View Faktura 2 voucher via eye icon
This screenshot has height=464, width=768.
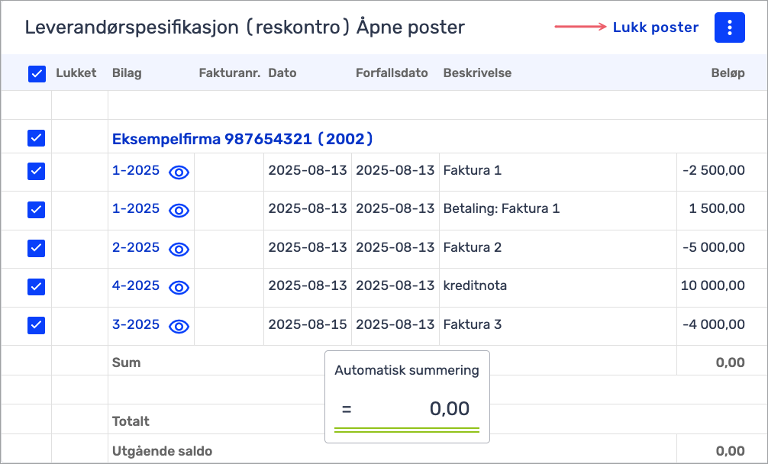tap(179, 249)
